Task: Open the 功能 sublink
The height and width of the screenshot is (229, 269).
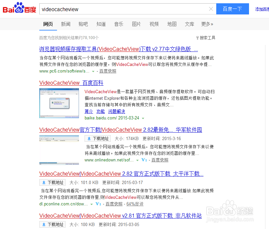Action: click(101, 111)
